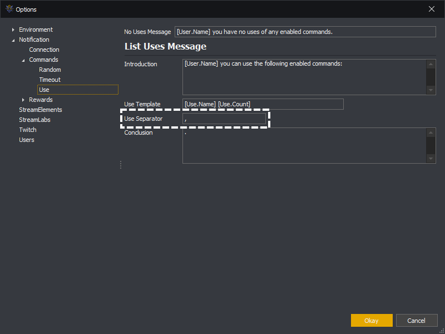This screenshot has height=334, width=445.
Task: Edit the Use Template field
Action: tap(263, 104)
